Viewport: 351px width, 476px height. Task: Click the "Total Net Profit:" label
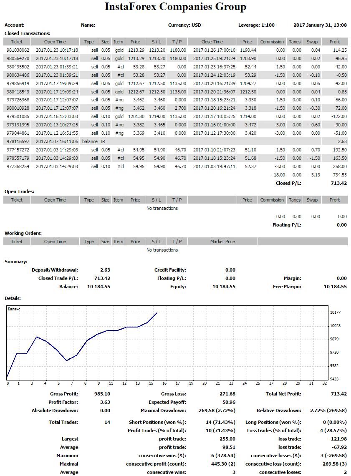[x=283, y=394]
